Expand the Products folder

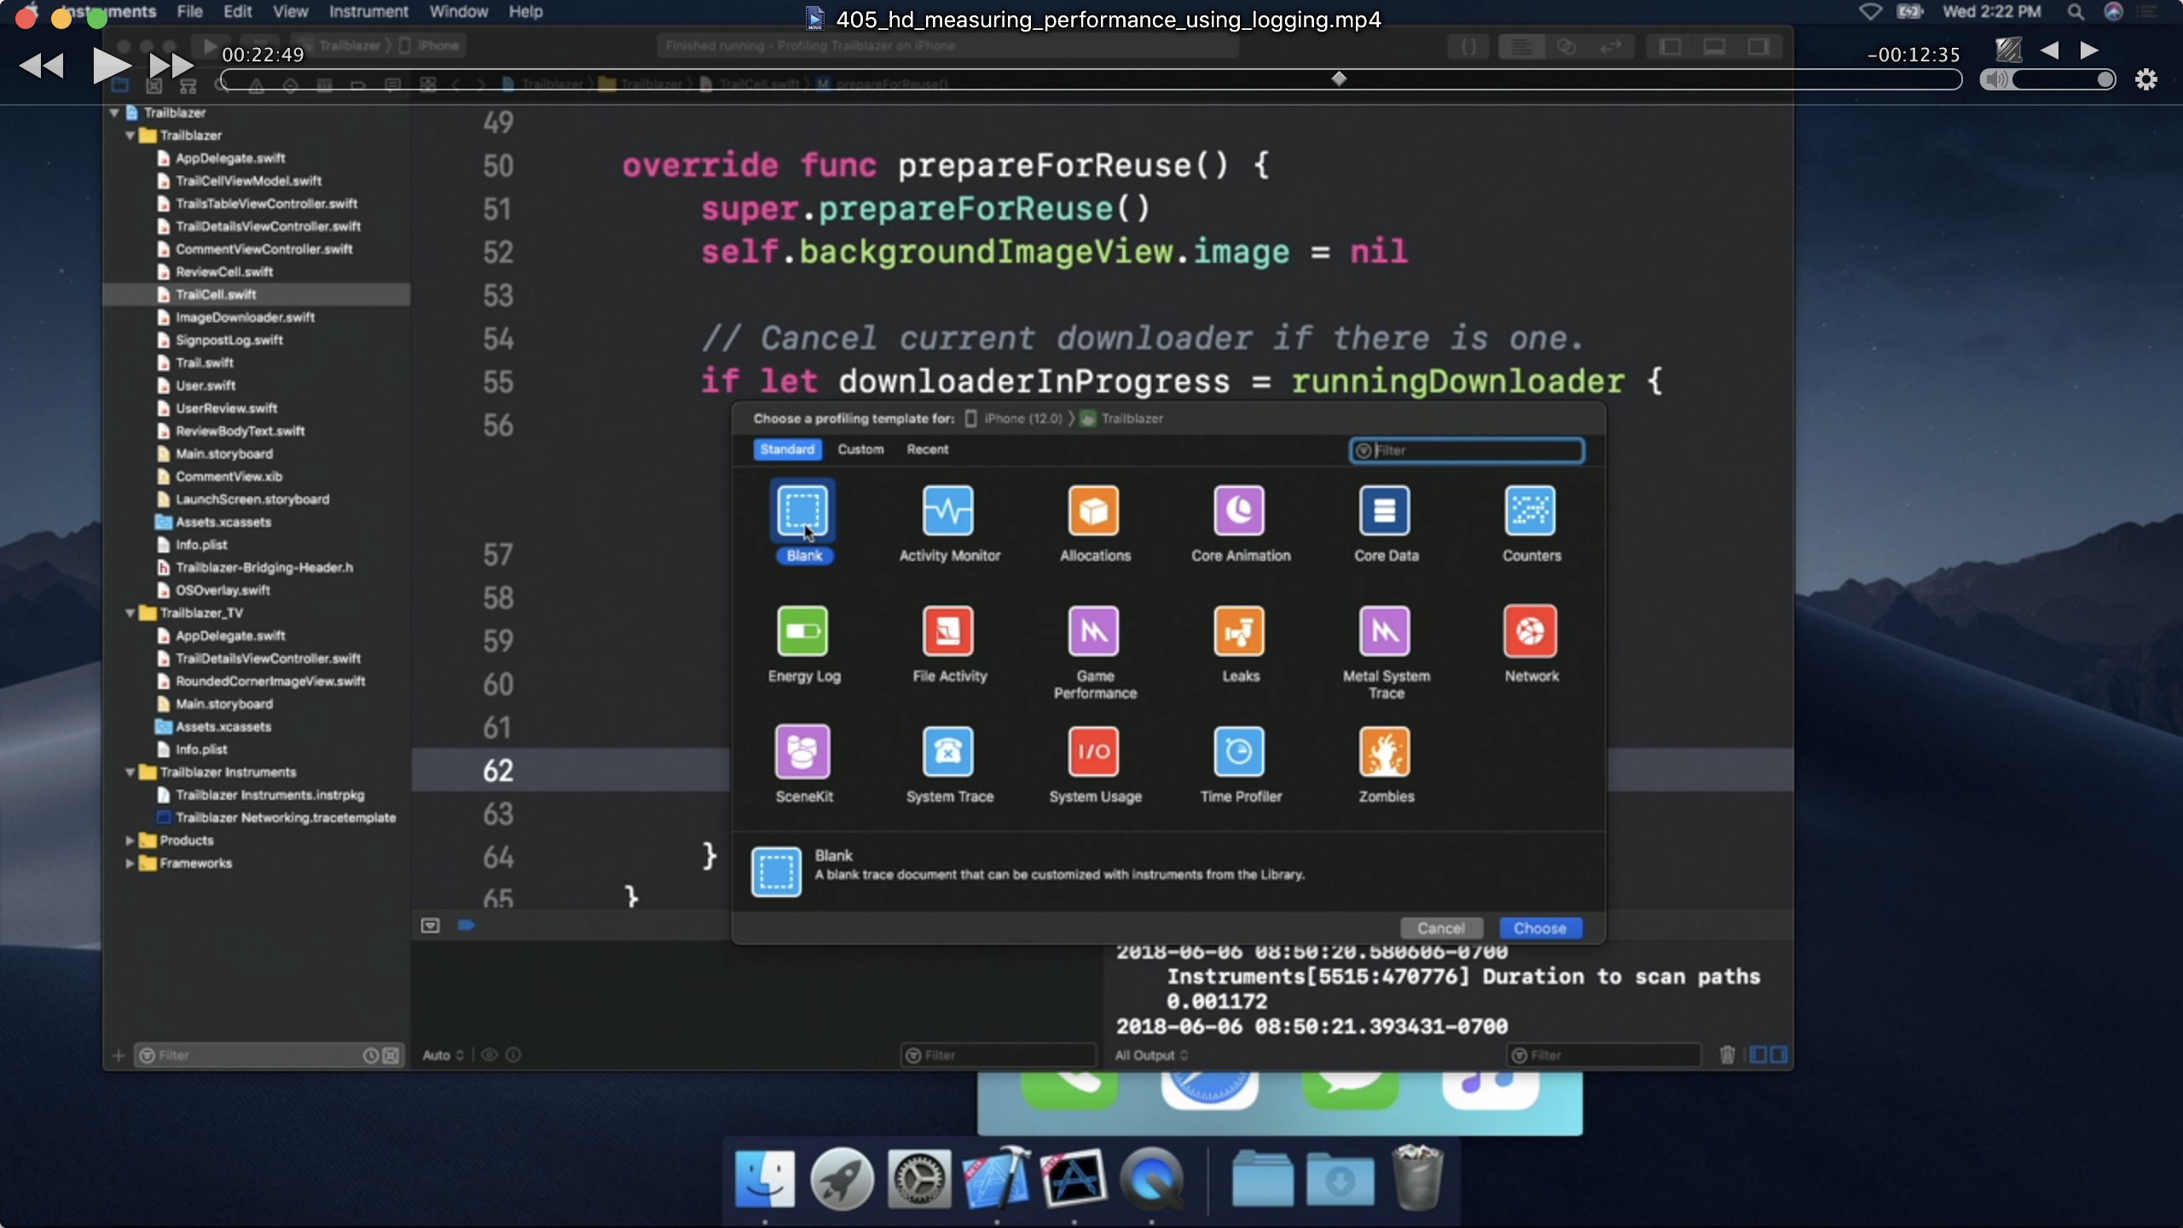click(130, 841)
